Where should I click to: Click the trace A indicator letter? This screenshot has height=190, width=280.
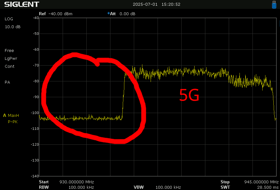pyautogui.click(x=5, y=115)
